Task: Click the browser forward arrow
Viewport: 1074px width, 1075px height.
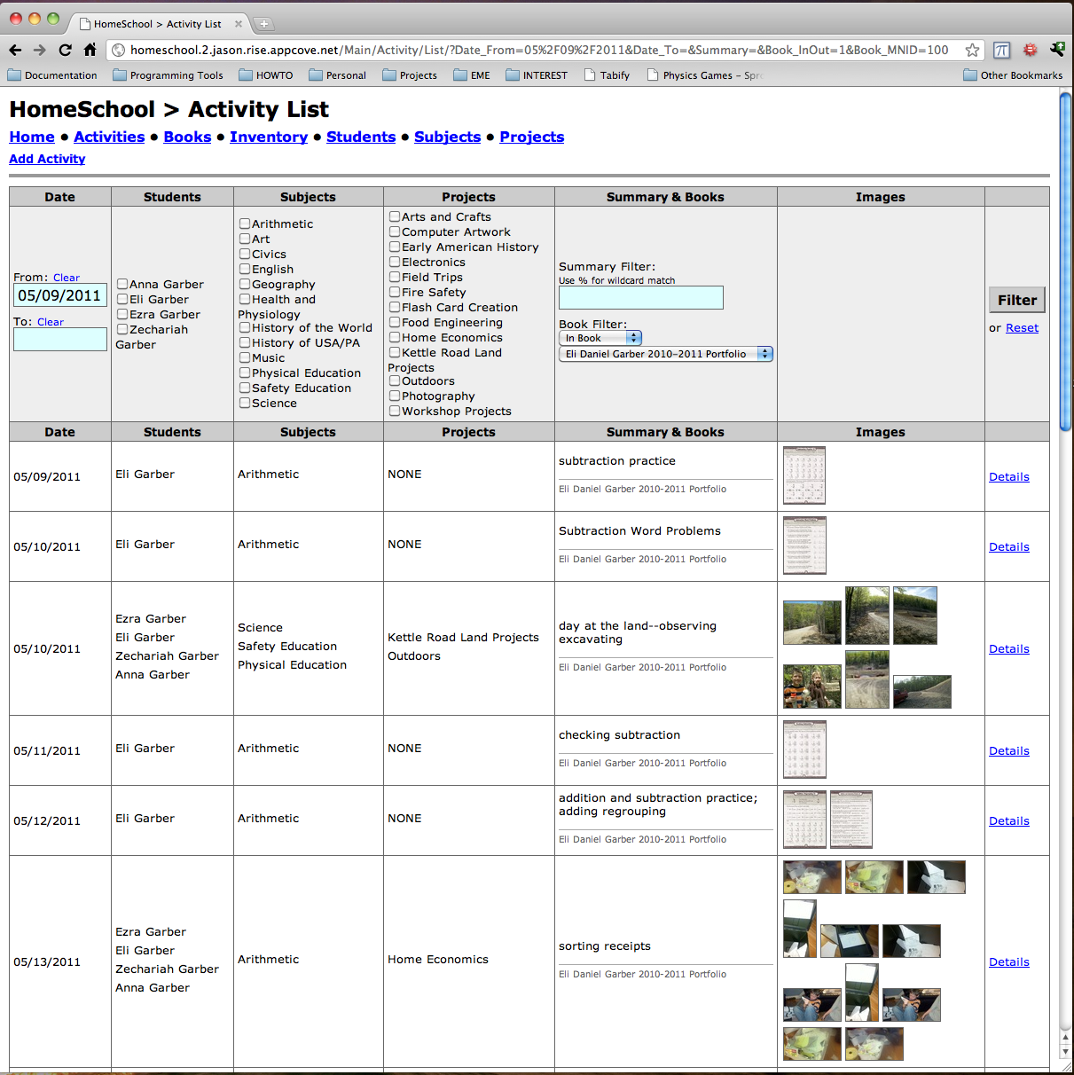Action: 40,51
